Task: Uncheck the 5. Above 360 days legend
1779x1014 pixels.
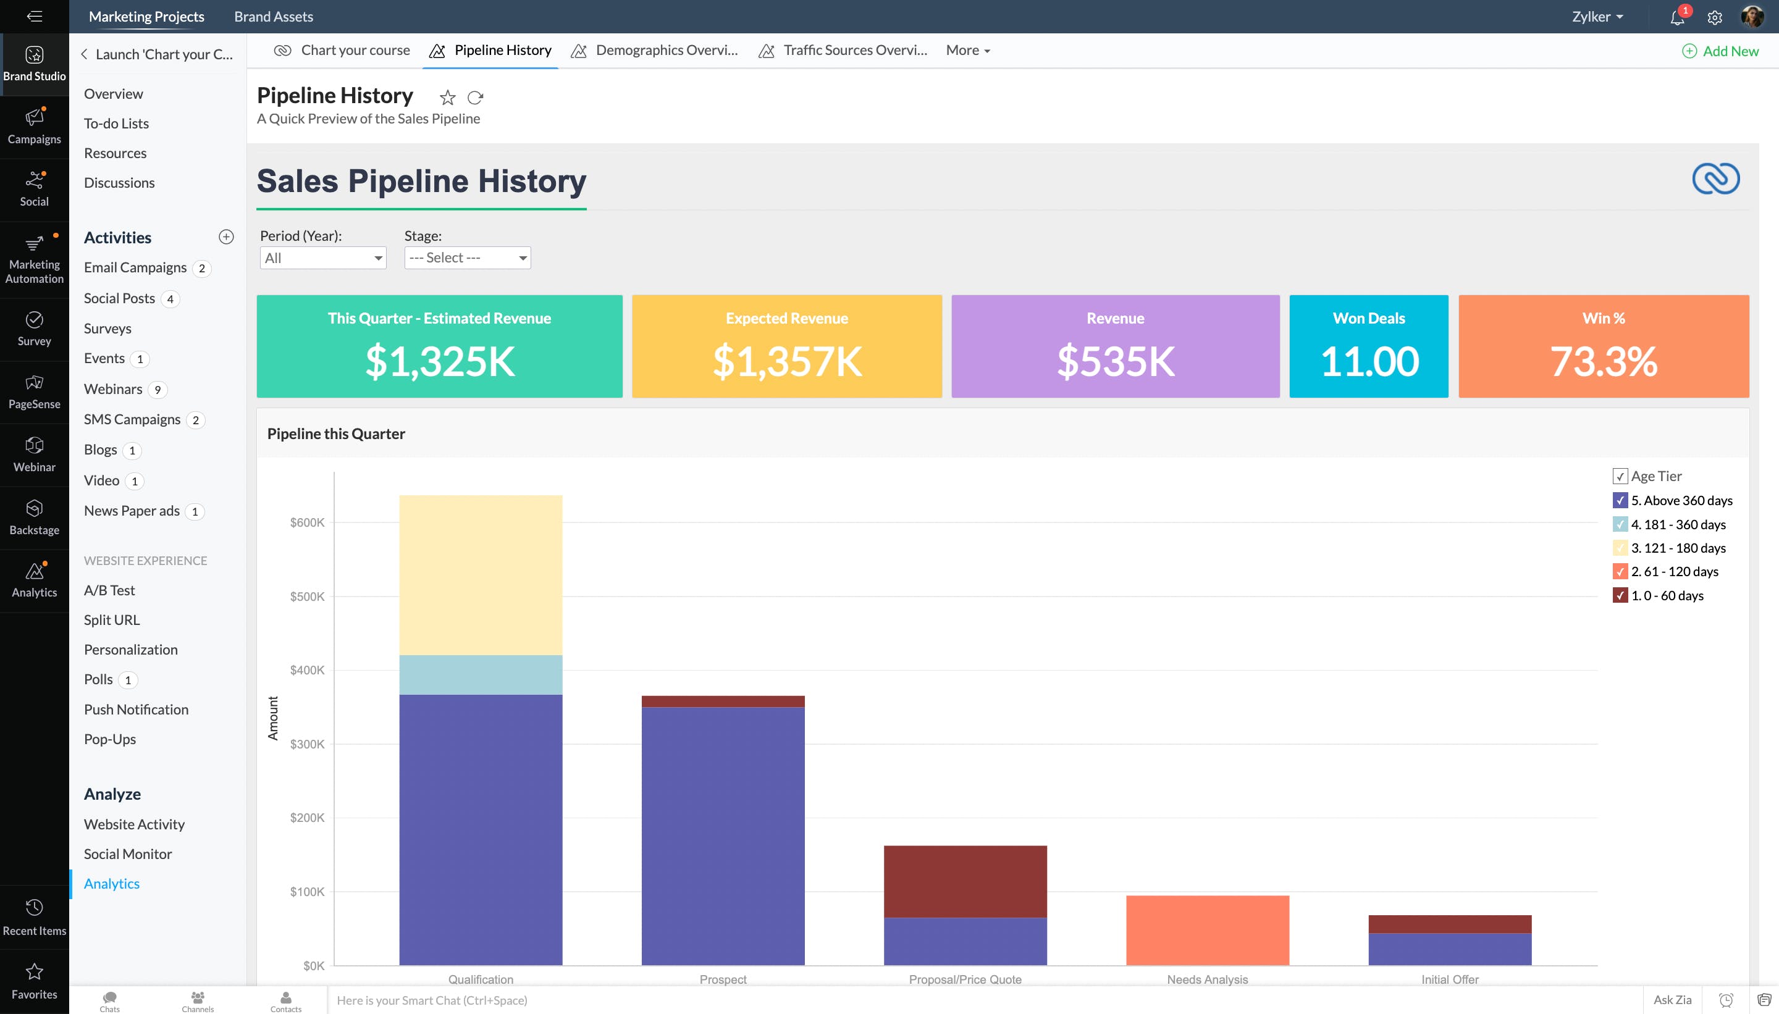Action: click(x=1620, y=501)
